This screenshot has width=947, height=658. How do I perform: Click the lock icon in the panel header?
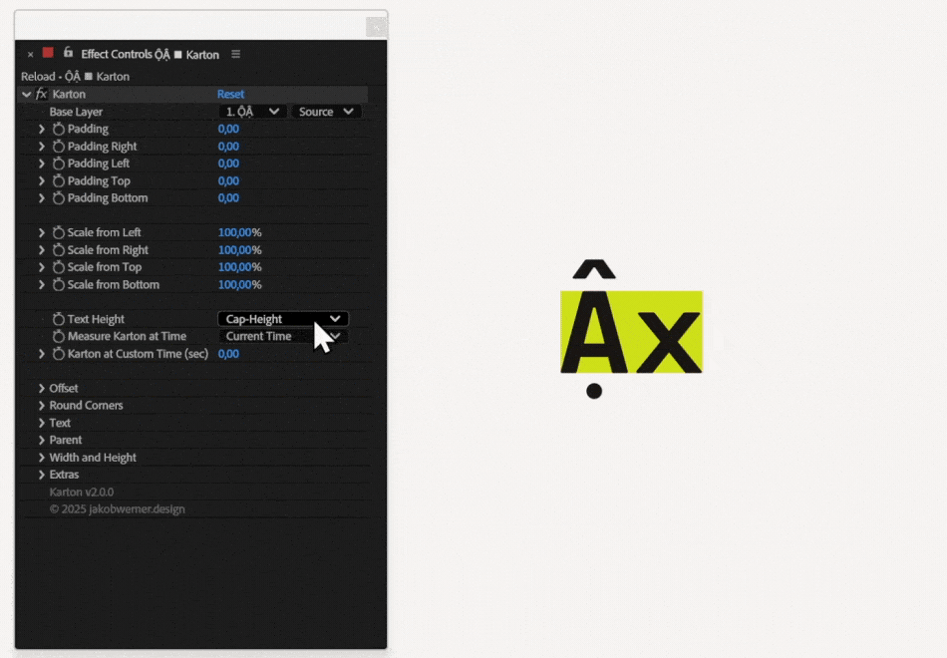pos(67,54)
